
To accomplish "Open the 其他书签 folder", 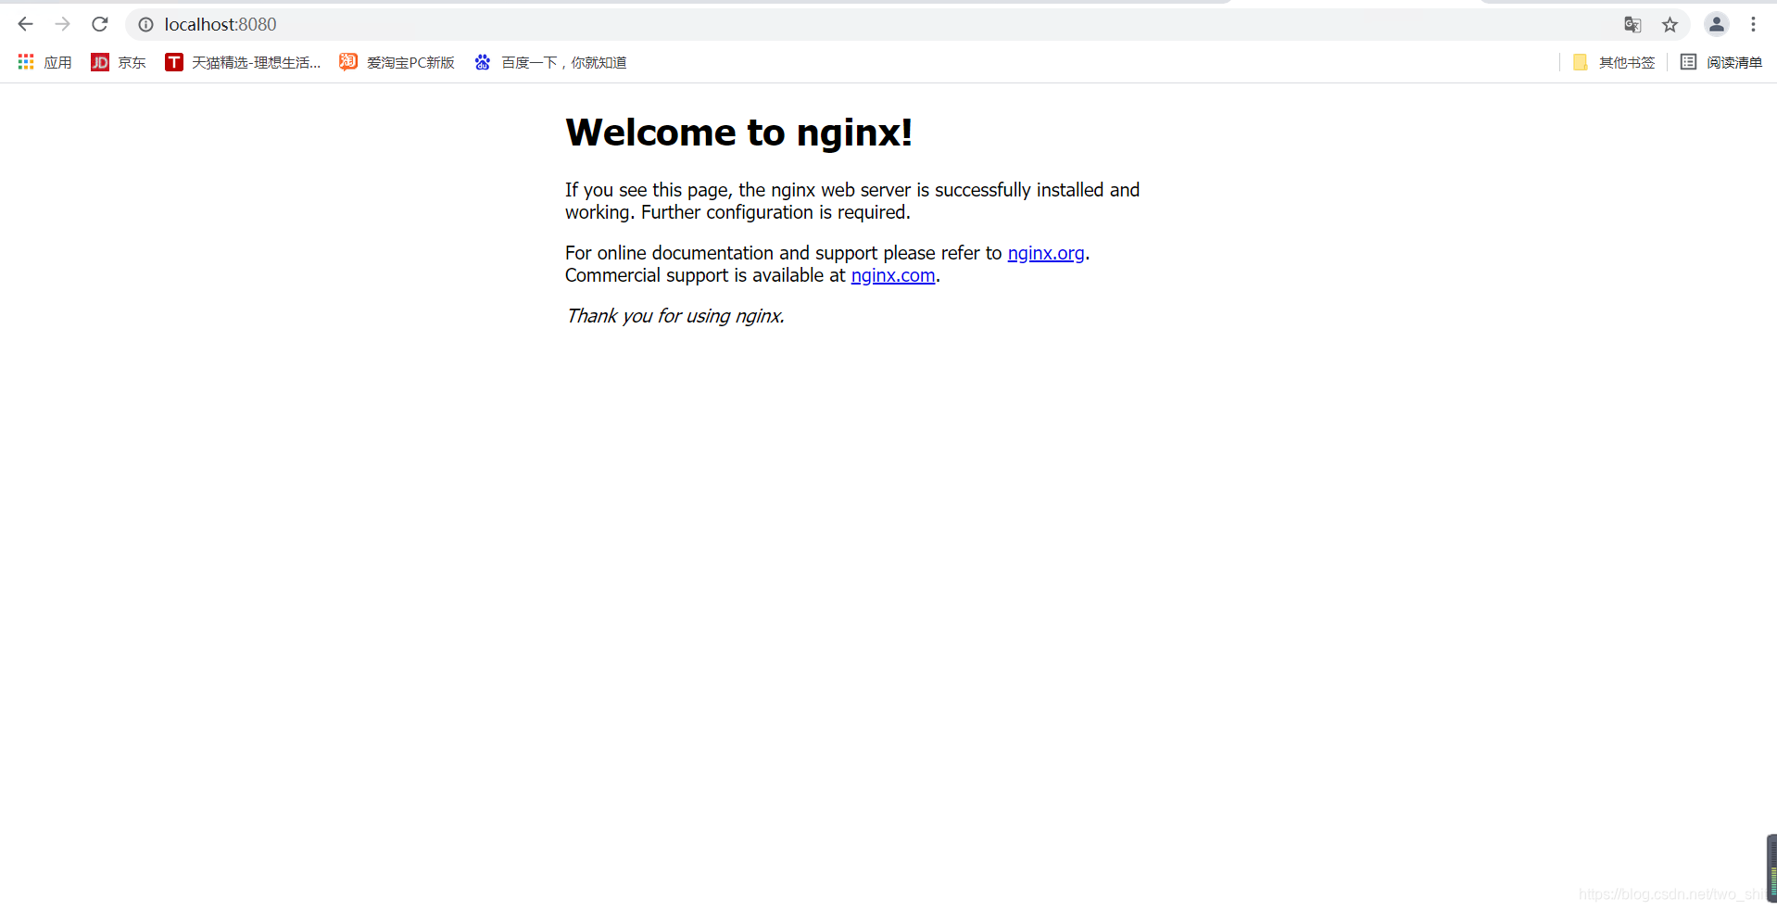I will (1614, 62).
